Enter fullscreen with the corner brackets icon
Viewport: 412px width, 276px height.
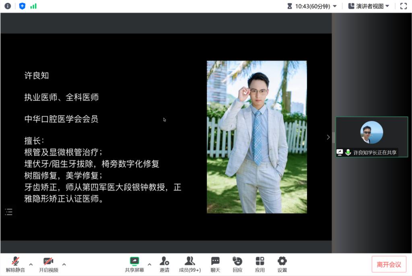pos(403,6)
